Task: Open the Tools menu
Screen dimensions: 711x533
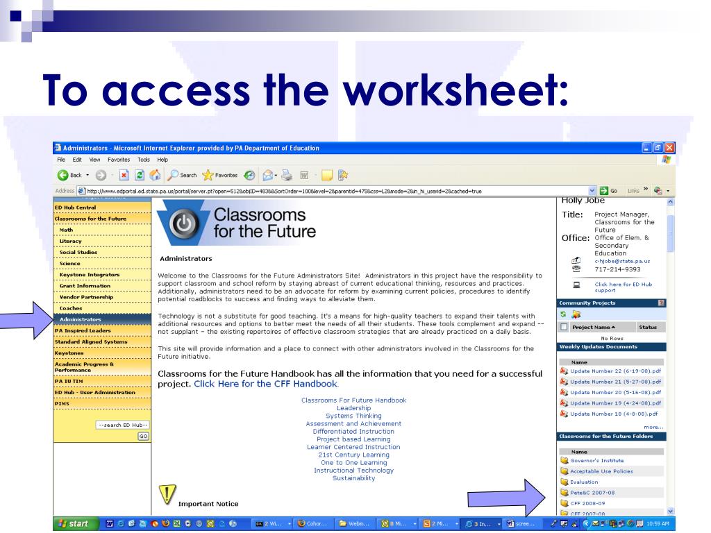Action: click(x=144, y=160)
